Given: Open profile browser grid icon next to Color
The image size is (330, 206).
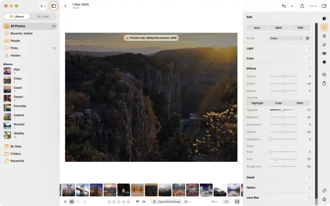Looking at the screenshot, I should click(x=307, y=38).
